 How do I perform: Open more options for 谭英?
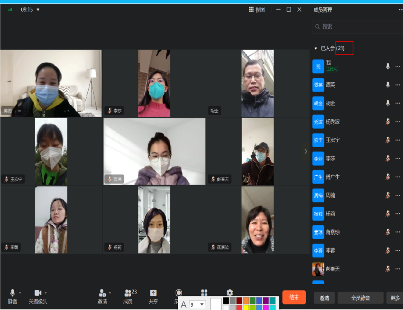tap(398, 85)
